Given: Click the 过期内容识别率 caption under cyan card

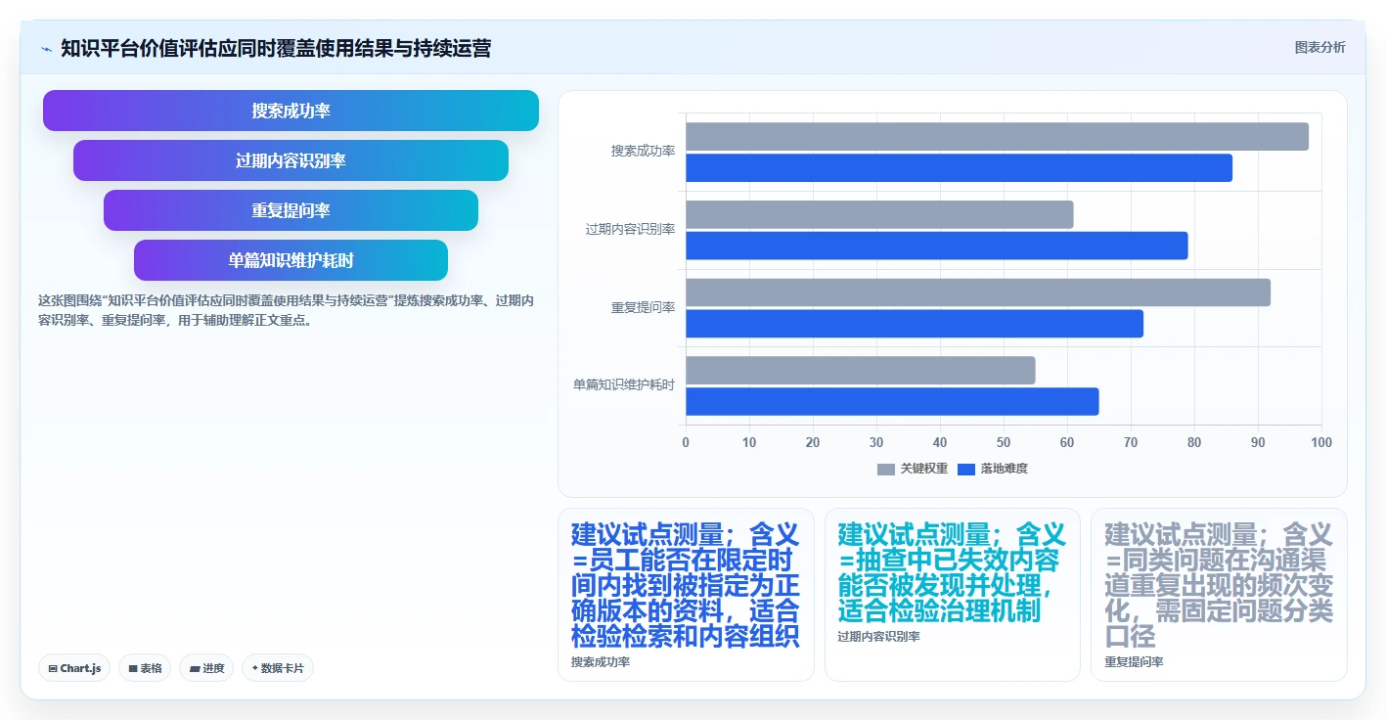Looking at the screenshot, I should click(879, 637).
